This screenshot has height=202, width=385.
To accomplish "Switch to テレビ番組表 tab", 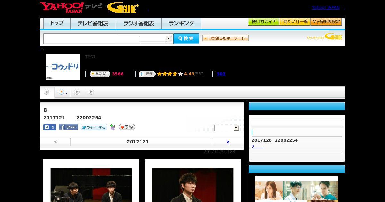I will pos(93,23).
